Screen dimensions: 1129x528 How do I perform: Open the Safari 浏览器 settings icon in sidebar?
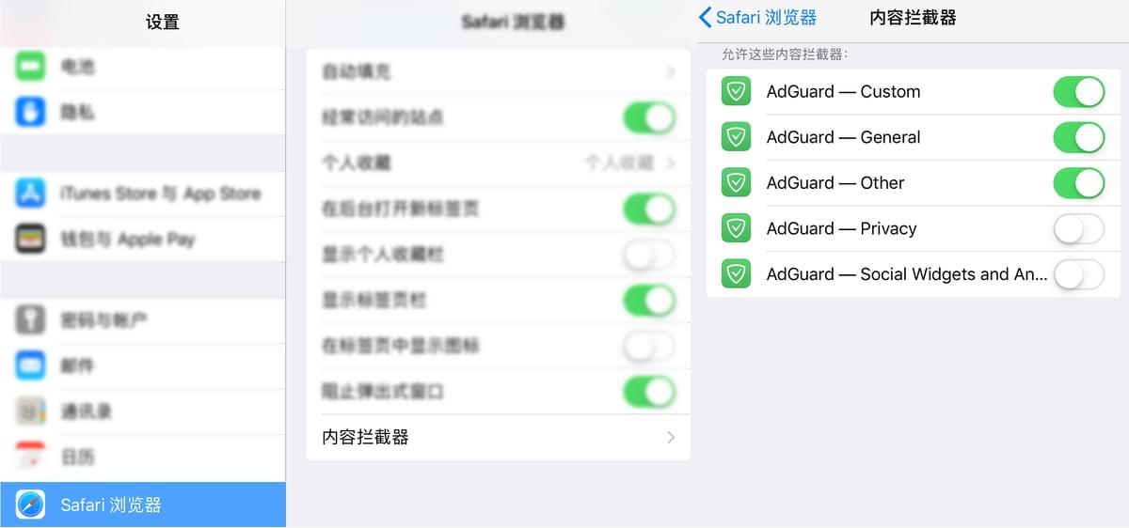(x=30, y=505)
